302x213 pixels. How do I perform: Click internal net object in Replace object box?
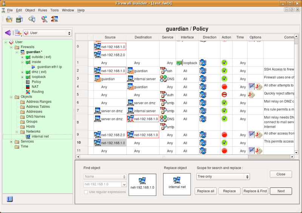point(177,184)
